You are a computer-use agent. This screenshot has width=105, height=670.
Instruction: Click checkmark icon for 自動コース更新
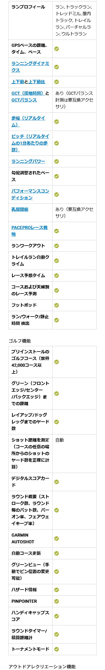[57, 553]
